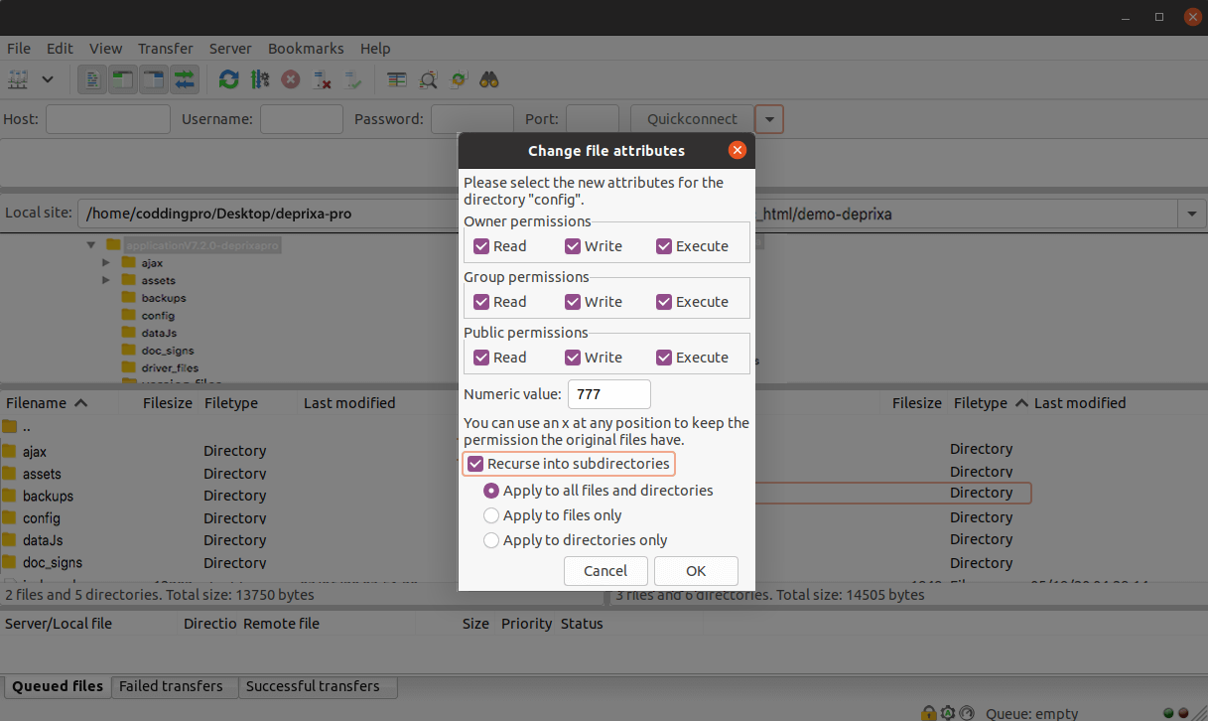Open the Transfer menu

pyautogui.click(x=166, y=48)
